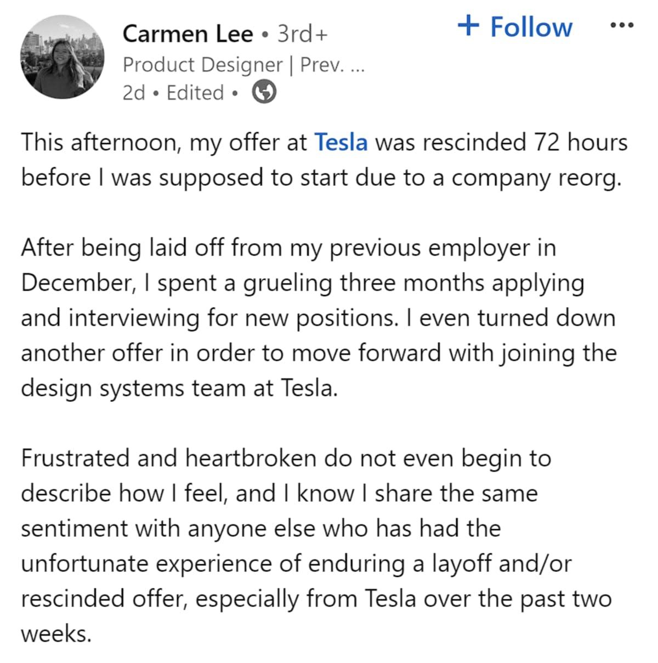Click the line starting "After being laid off"

[288, 248]
